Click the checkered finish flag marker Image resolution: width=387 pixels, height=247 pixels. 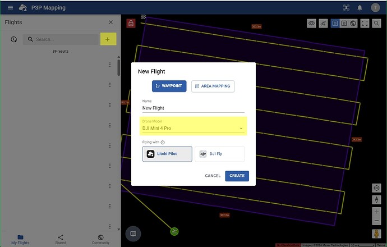point(144,17)
